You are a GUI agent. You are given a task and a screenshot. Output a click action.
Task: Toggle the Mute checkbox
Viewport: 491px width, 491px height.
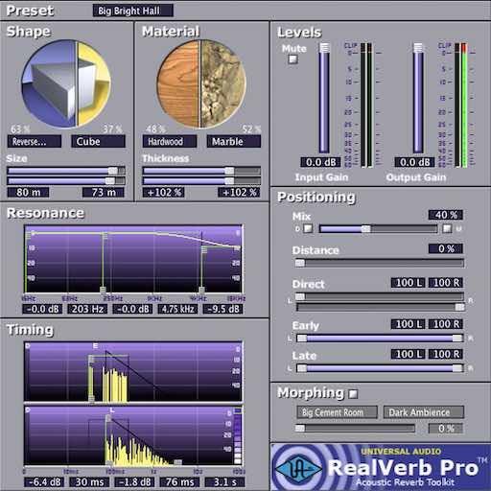(292, 59)
